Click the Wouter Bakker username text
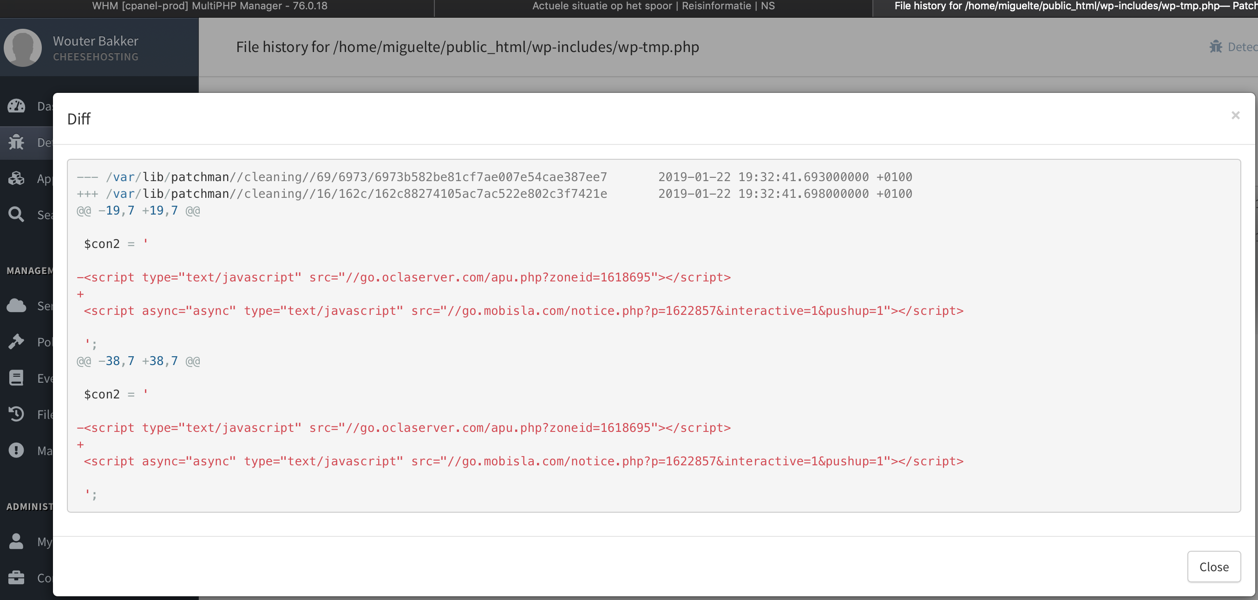Image resolution: width=1258 pixels, height=600 pixels. (95, 41)
